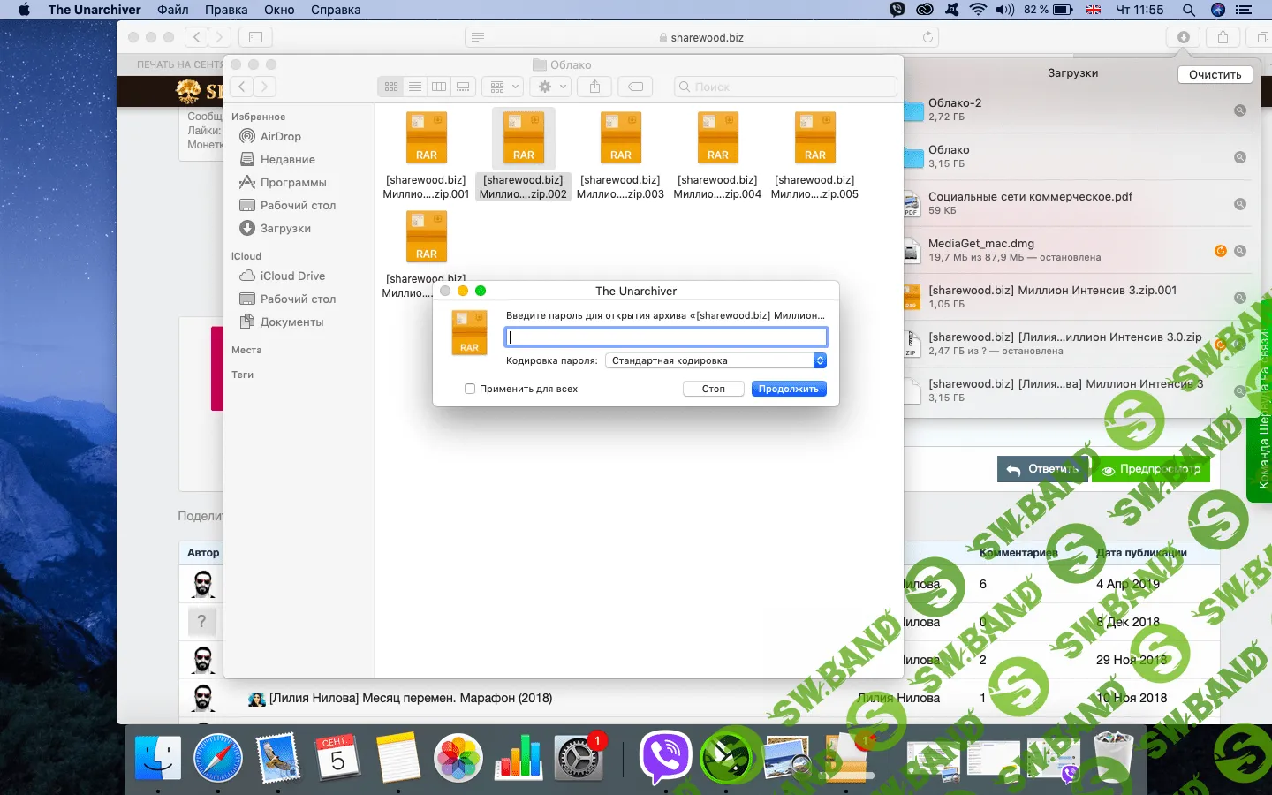Open the Finder action gear menu
This screenshot has width=1272, height=795.
click(551, 87)
